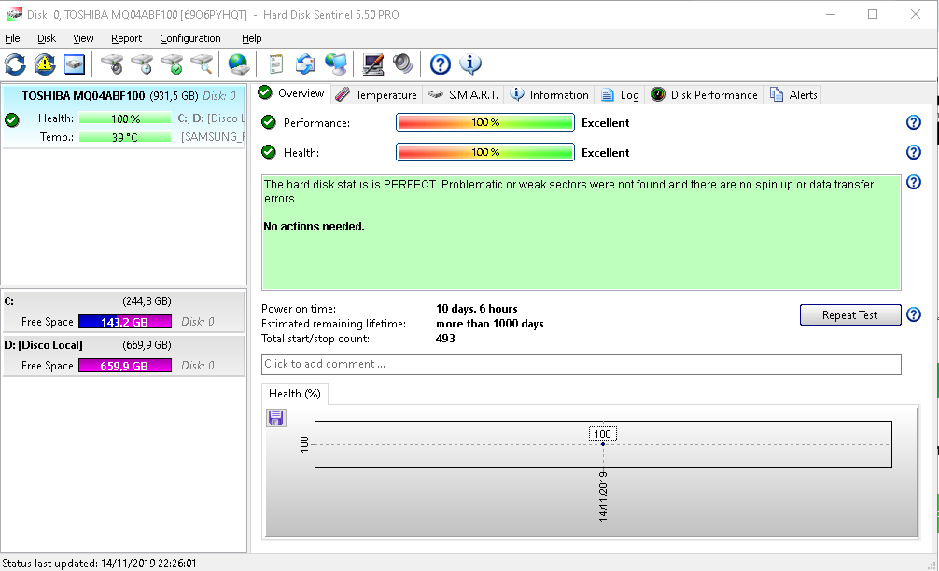
Task: Click the "Status last updated" status bar text
Action: click(x=100, y=564)
